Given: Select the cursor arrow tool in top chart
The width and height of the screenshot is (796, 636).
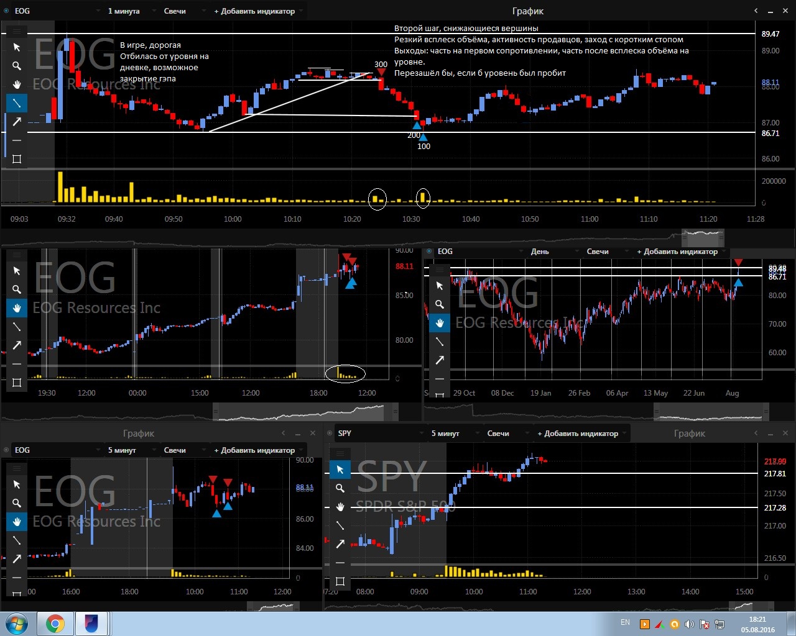Looking at the screenshot, I should click(17, 47).
